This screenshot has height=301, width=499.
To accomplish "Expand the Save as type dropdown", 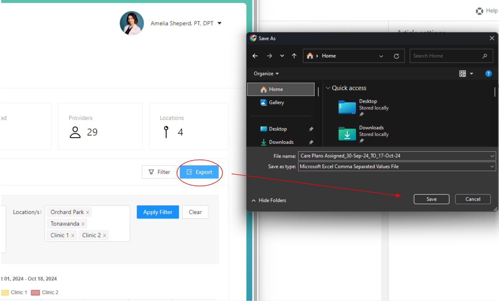I will (492, 167).
